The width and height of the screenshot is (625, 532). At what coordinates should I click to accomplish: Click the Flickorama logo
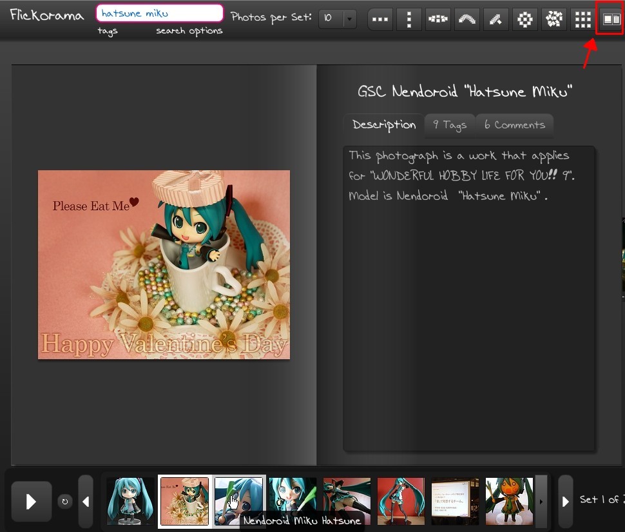coord(47,15)
